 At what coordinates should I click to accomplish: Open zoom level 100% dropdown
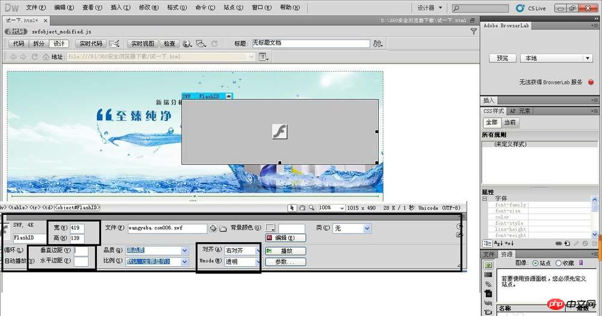[x=332, y=208]
